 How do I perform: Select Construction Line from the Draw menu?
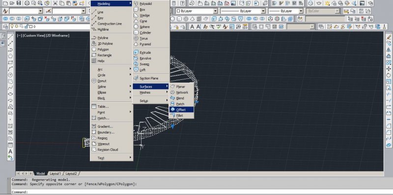[x=112, y=24]
